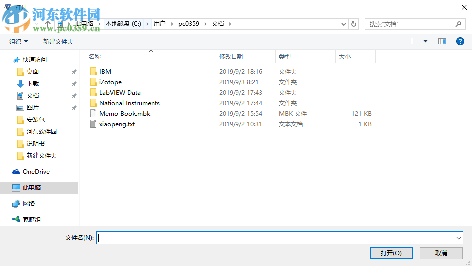Click xiaopeng.txt document icon

click(x=93, y=124)
